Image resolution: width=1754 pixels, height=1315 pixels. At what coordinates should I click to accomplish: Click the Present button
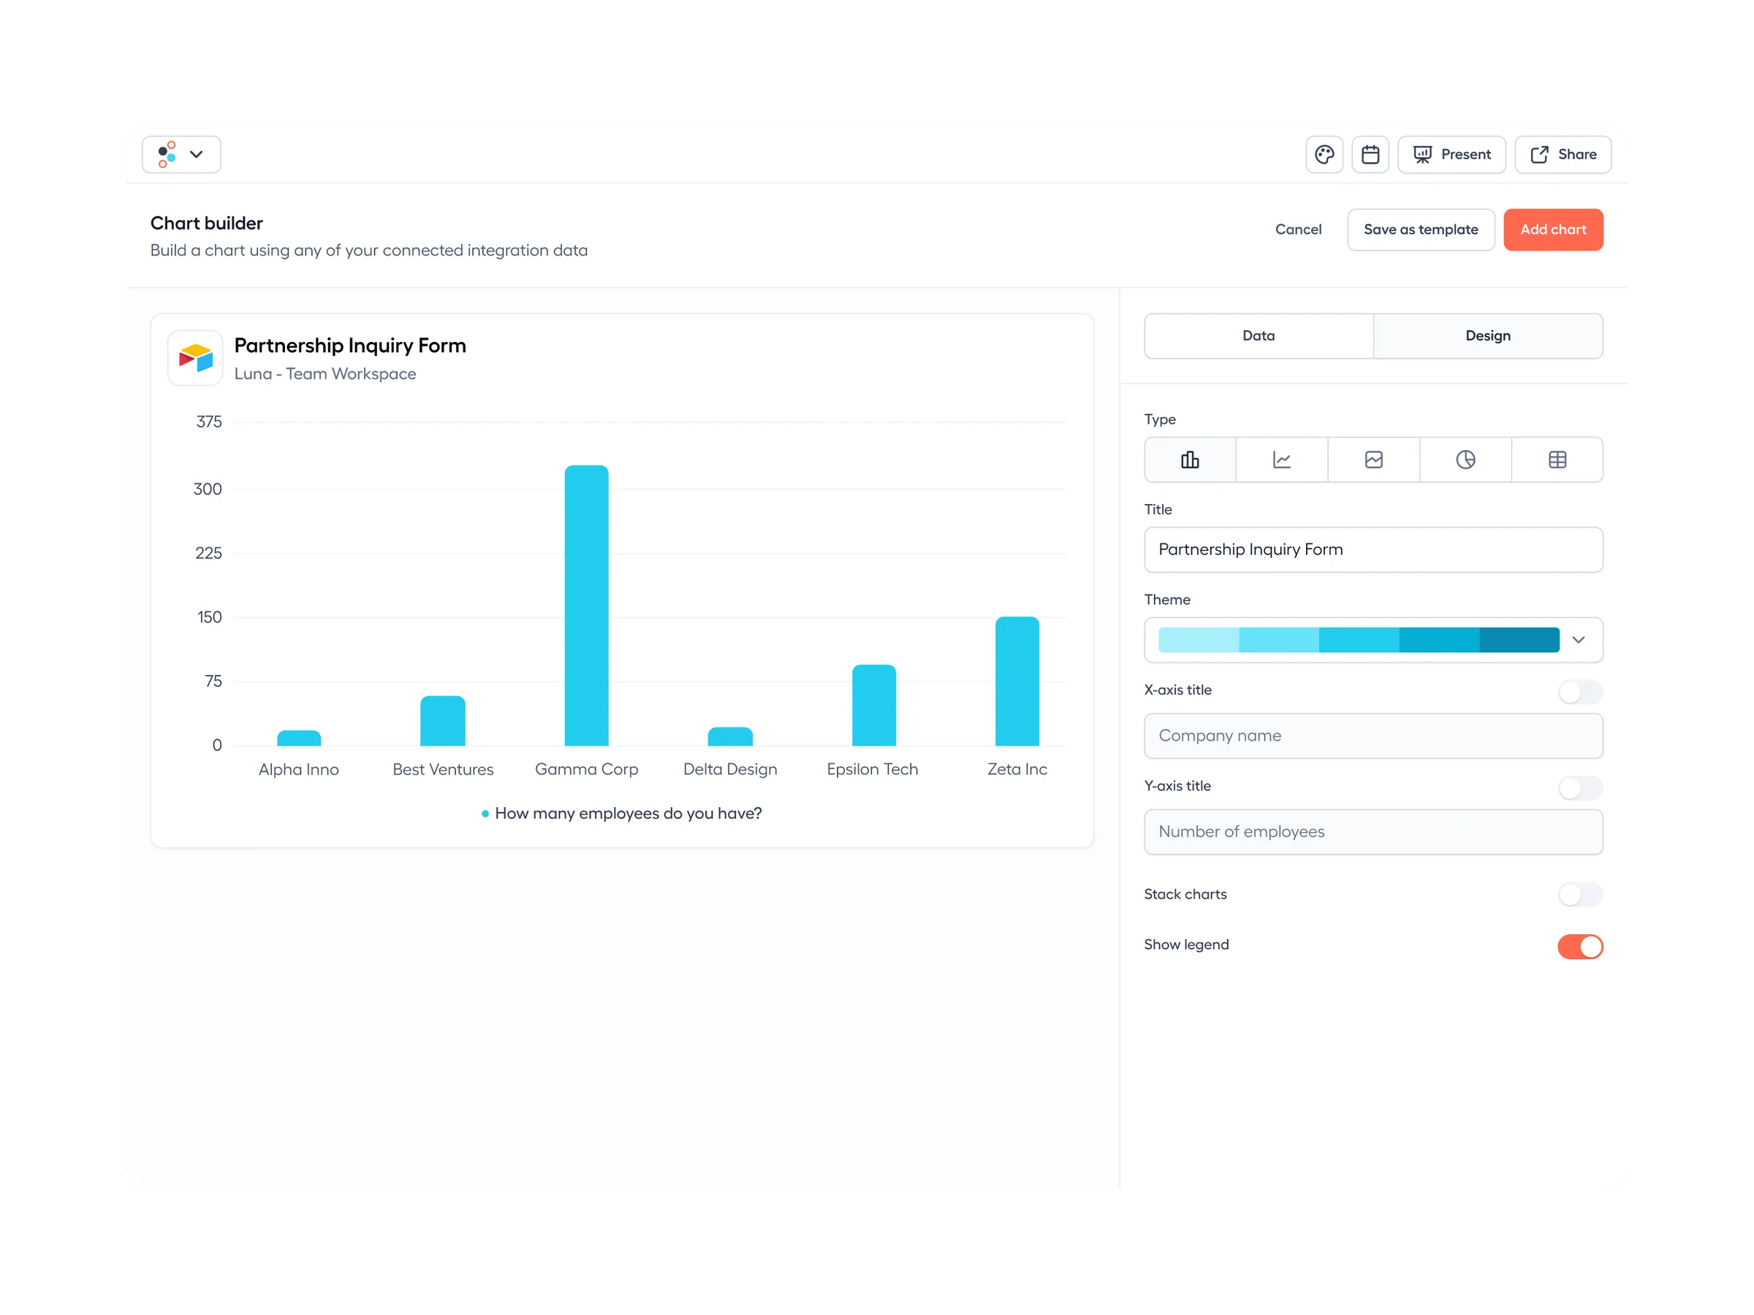[x=1452, y=155]
